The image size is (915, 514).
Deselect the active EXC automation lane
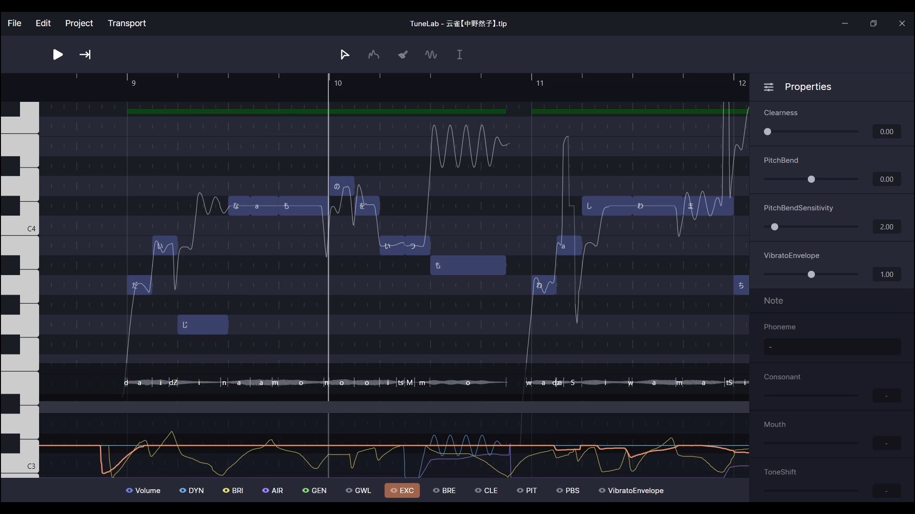click(x=402, y=491)
